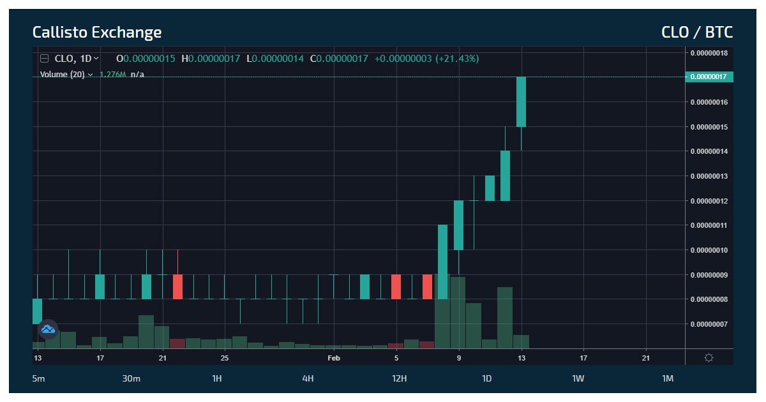Viewport: 766px width, 402px height.
Task: Click the CLO / BTC pair label
Action: click(697, 33)
